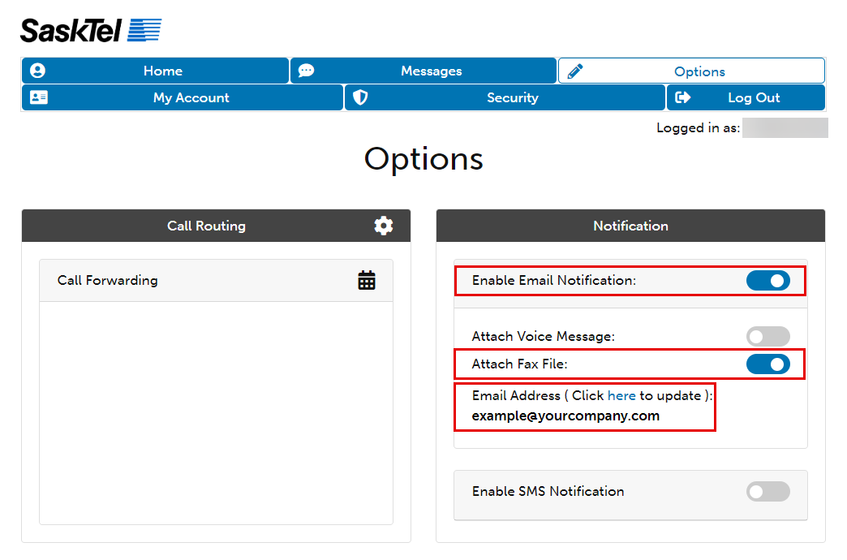847x560 pixels.
Task: Open Call Routing settings via the gear icon
Action: [383, 226]
